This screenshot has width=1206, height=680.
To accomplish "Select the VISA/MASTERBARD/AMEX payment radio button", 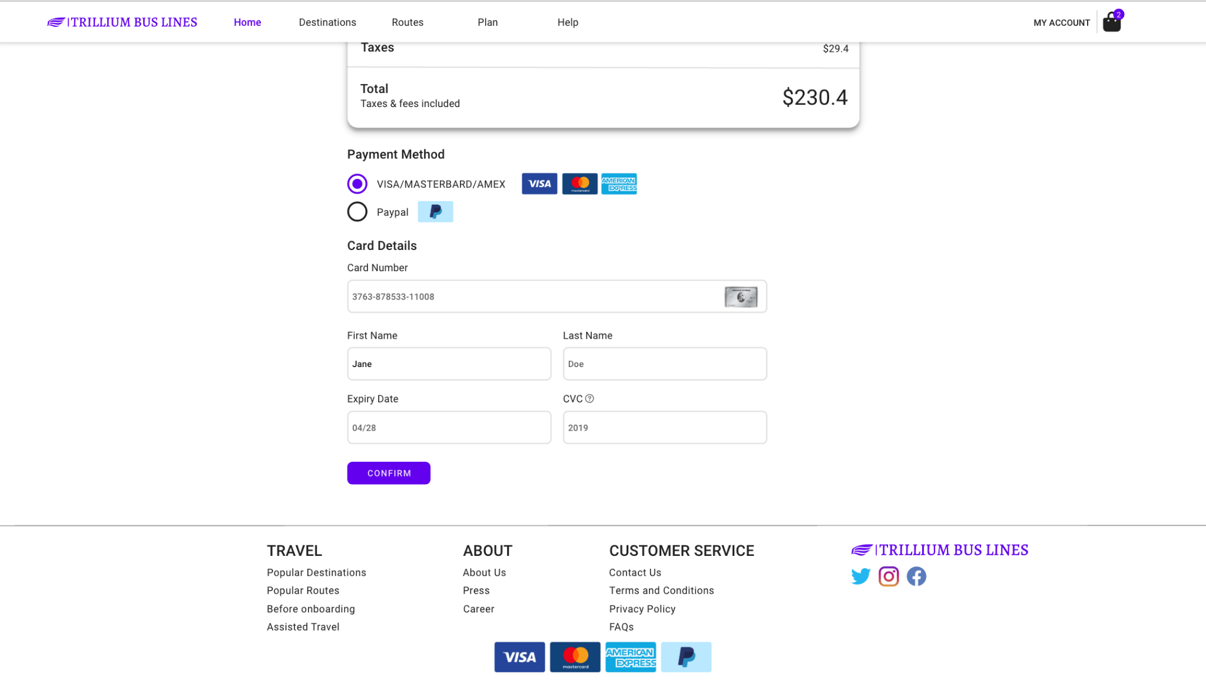I will pos(357,184).
